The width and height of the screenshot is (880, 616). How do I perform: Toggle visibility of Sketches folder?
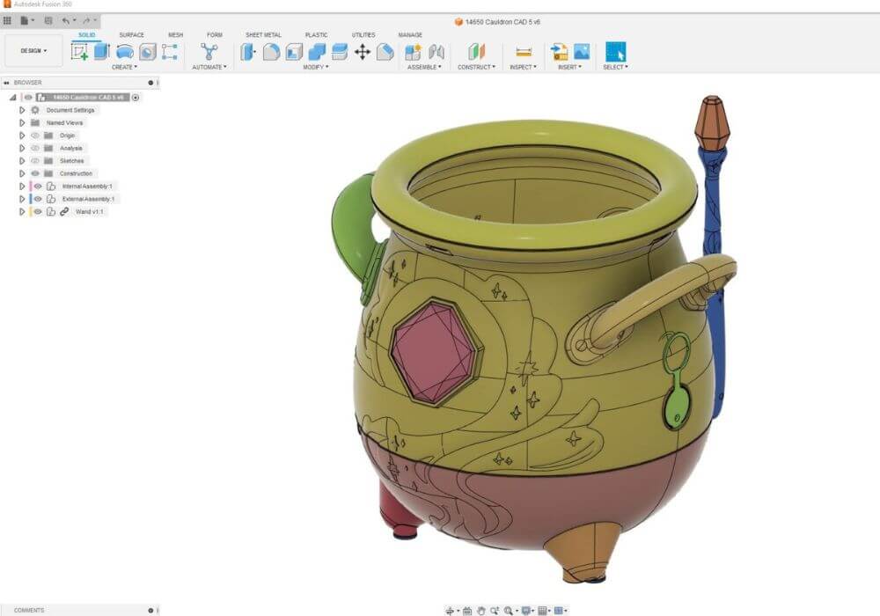tap(35, 160)
